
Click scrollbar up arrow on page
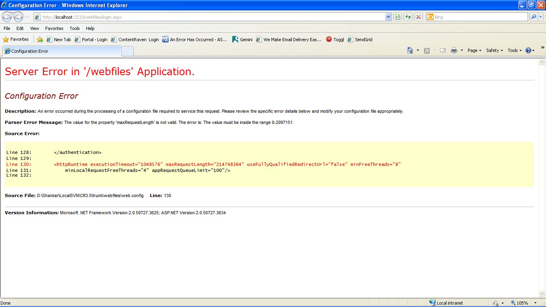click(x=542, y=62)
